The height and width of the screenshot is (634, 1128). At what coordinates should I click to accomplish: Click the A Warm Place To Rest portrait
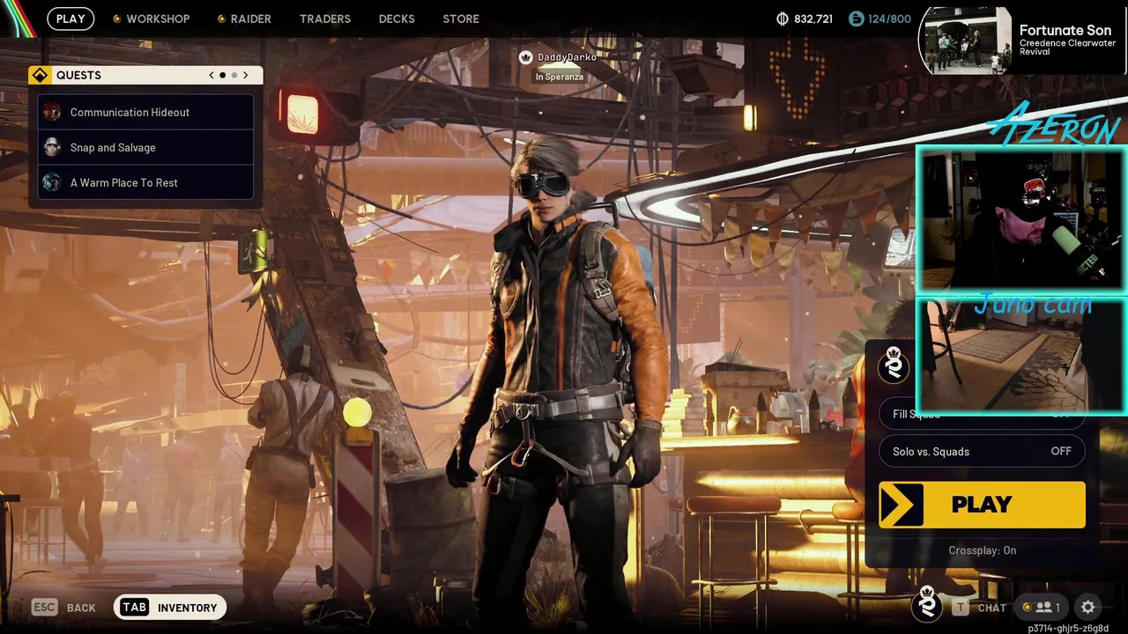pyautogui.click(x=52, y=182)
